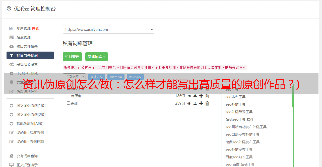The height and width of the screenshot is (167, 322).
Task: Select keyword 站长seo工具 软件
Action: click(239, 119)
